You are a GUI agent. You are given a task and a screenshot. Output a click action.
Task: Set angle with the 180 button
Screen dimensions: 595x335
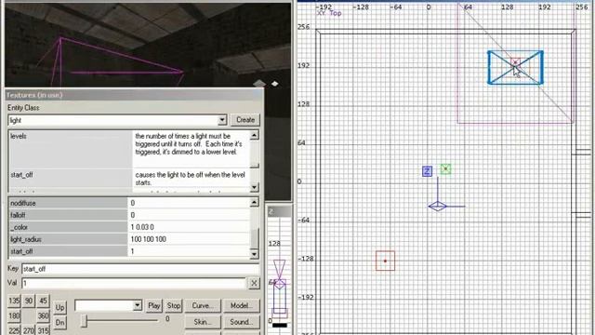pos(14,315)
